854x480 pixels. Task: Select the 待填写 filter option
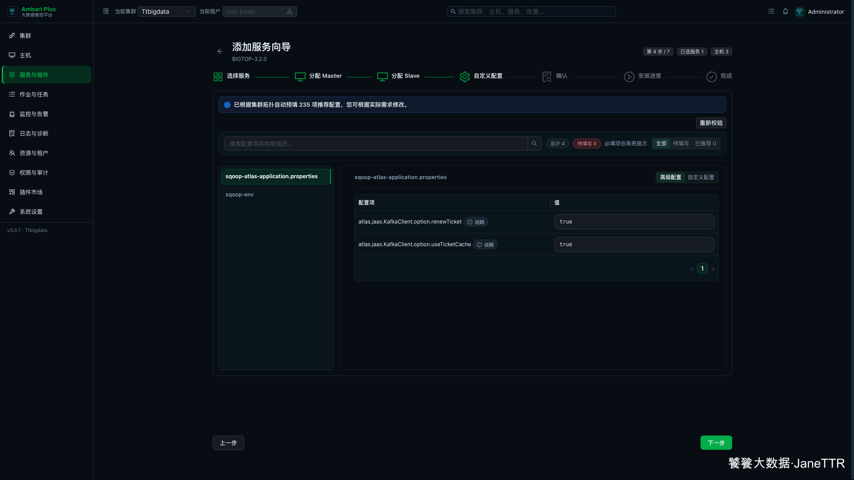(x=681, y=144)
